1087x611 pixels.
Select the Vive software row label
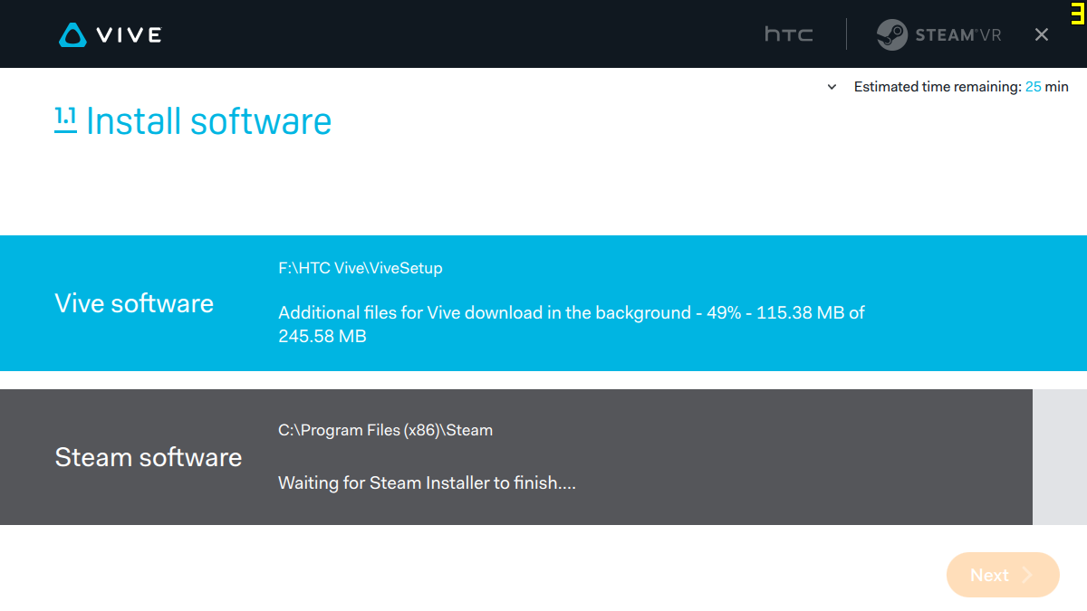[x=134, y=303]
